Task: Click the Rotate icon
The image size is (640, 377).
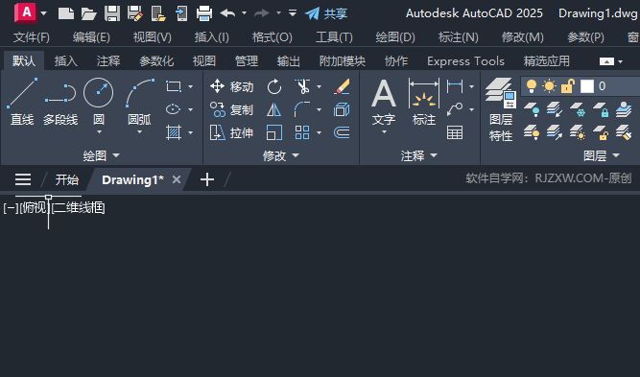Action: (x=274, y=86)
